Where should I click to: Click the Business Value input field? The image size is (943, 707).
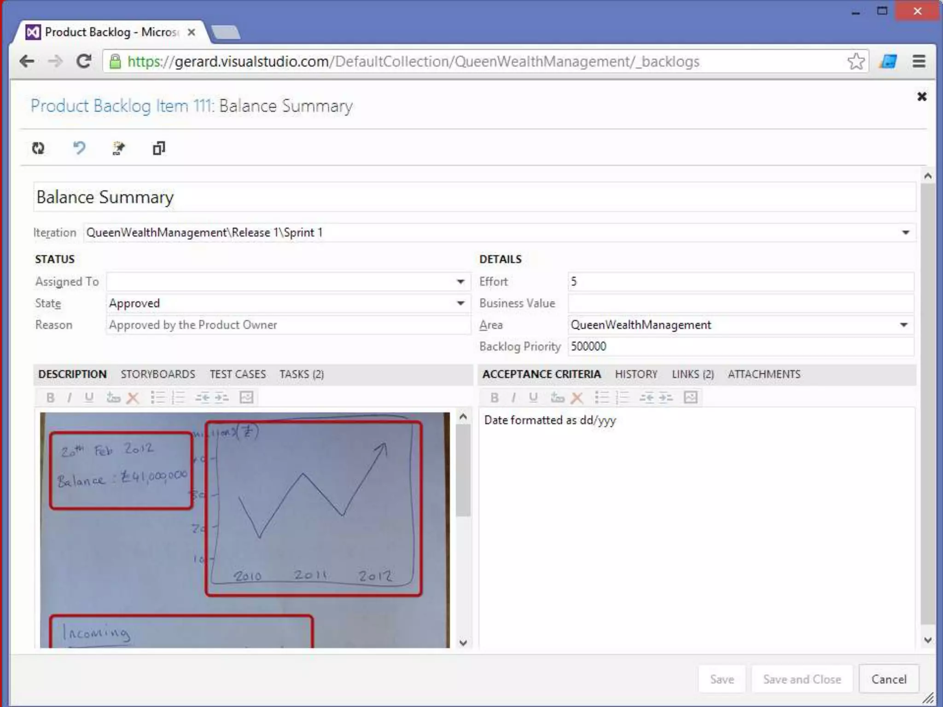740,303
